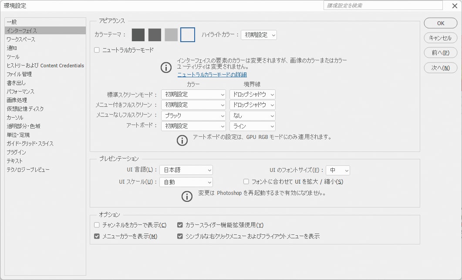The width and height of the screenshot is (462, 280).
Task: Open the ハイライトカラー dropdown
Action: (x=259, y=35)
